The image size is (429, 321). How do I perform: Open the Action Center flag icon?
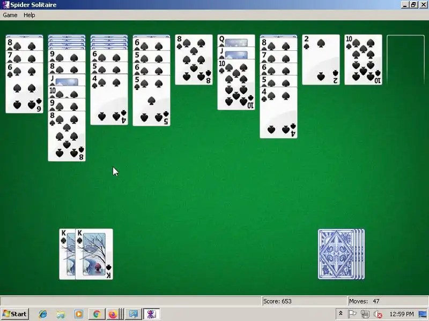352,314
